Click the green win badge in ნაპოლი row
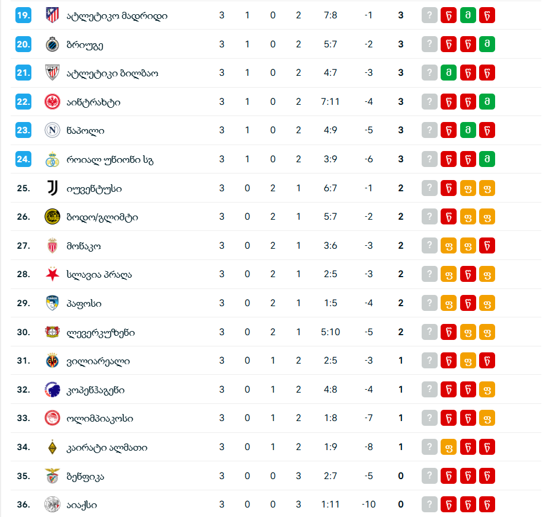549x517 pixels. click(468, 131)
